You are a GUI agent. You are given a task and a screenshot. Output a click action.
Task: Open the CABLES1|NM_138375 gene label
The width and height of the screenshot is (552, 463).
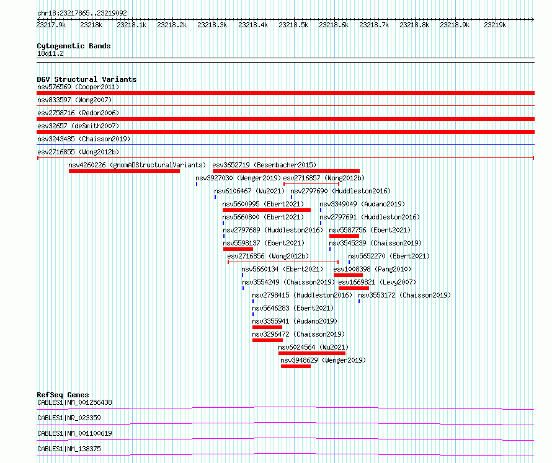coord(69,449)
